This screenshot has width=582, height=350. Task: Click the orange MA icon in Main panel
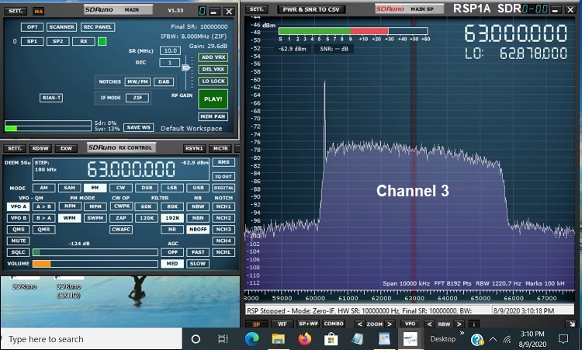click(38, 12)
